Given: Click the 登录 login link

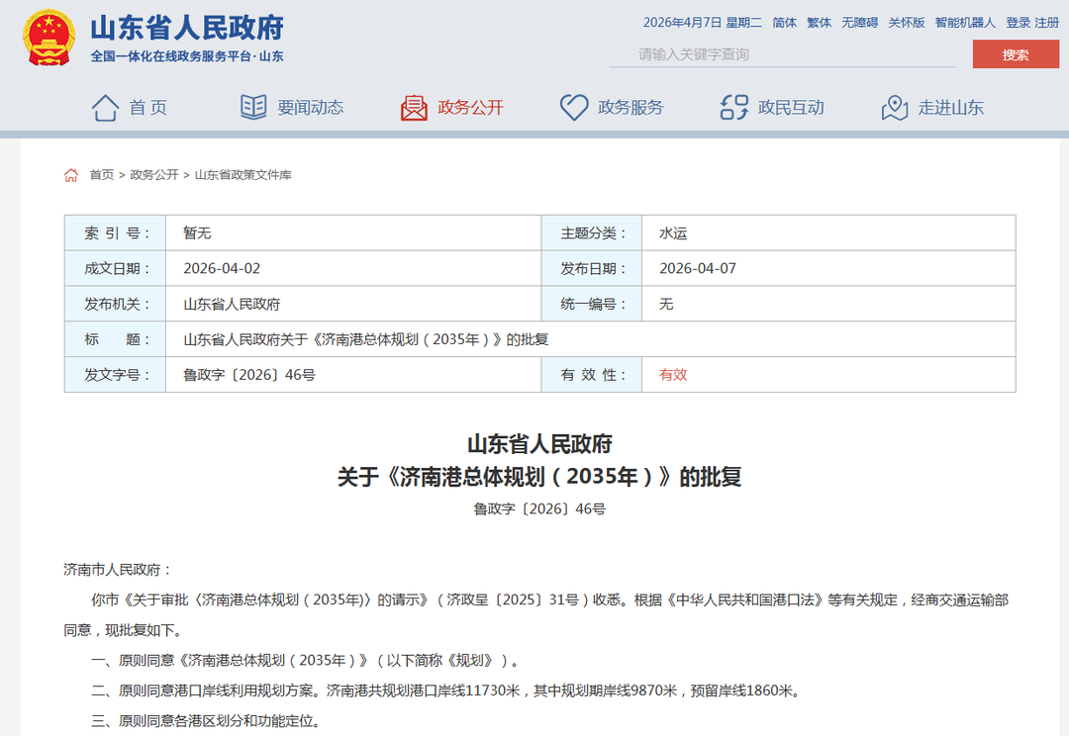Looking at the screenshot, I should [1018, 23].
